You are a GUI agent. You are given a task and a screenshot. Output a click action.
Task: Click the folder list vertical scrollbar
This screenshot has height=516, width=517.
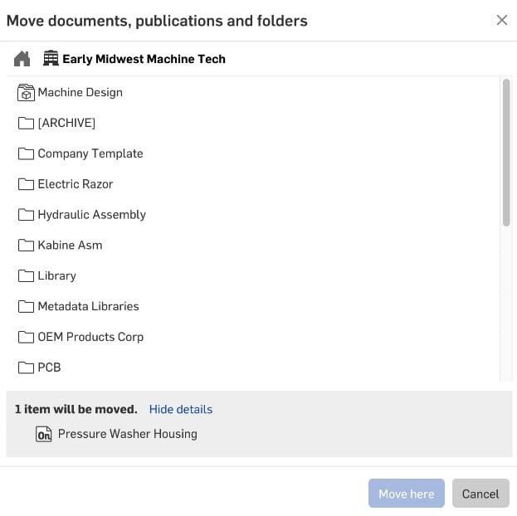tap(506, 152)
